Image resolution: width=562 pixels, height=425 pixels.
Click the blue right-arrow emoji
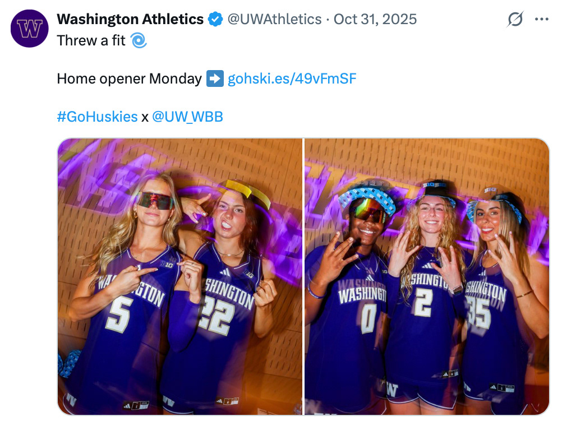(215, 78)
